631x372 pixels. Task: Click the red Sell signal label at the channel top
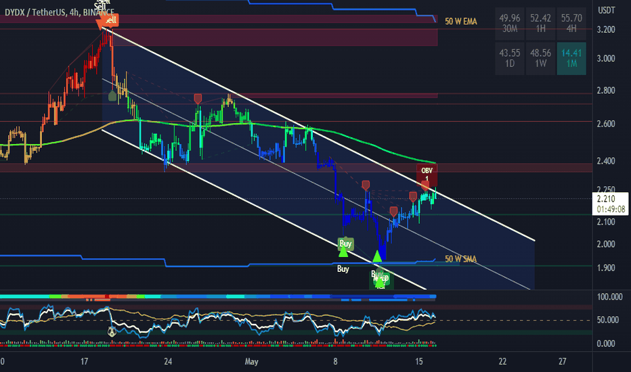pyautogui.click(x=108, y=20)
